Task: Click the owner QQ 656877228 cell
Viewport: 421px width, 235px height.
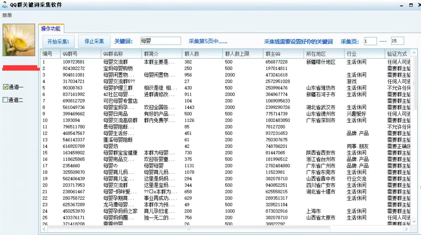Action: tap(276, 62)
